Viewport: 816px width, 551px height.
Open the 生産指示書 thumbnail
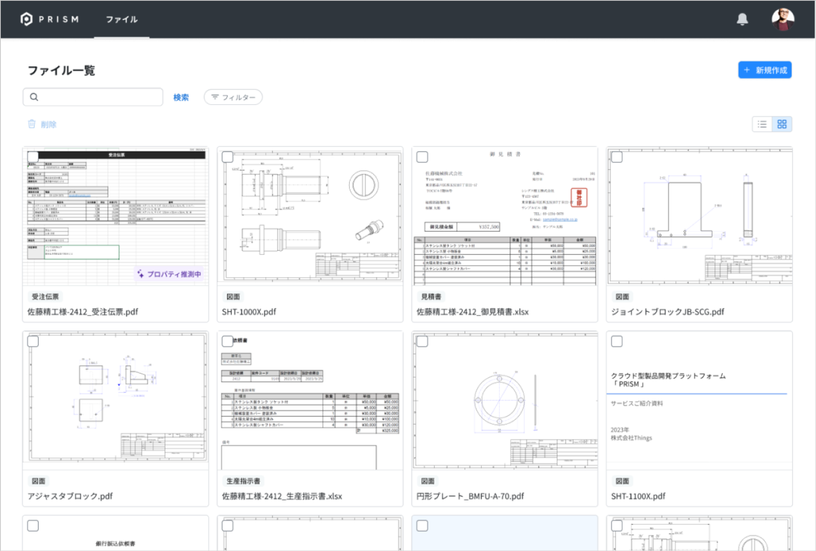(310, 401)
